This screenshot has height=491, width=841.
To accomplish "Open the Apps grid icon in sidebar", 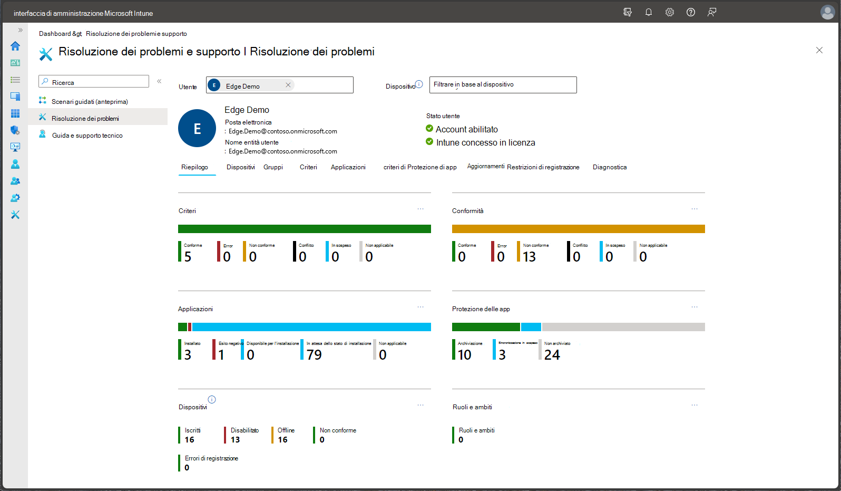I will pos(15,113).
